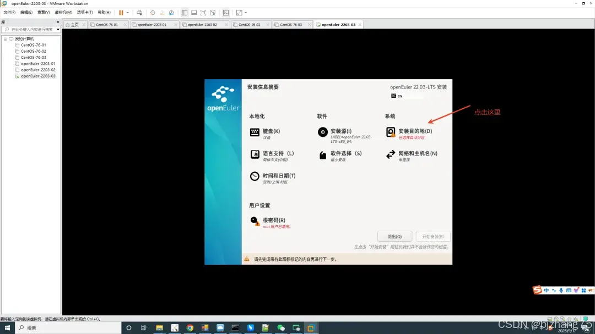595x334 pixels.
Task: Click the Sogou voice input microphone icon
Action: 561,290
